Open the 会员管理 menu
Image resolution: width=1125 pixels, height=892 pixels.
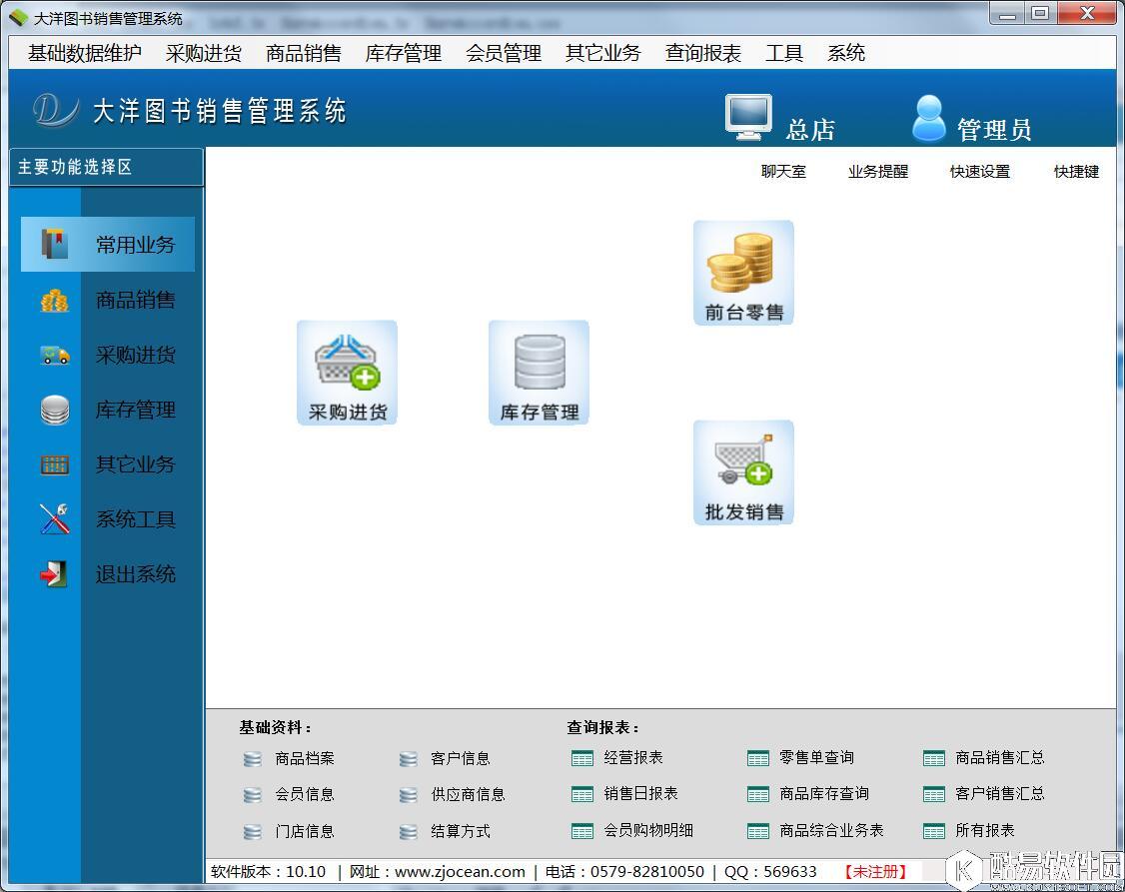coord(503,54)
